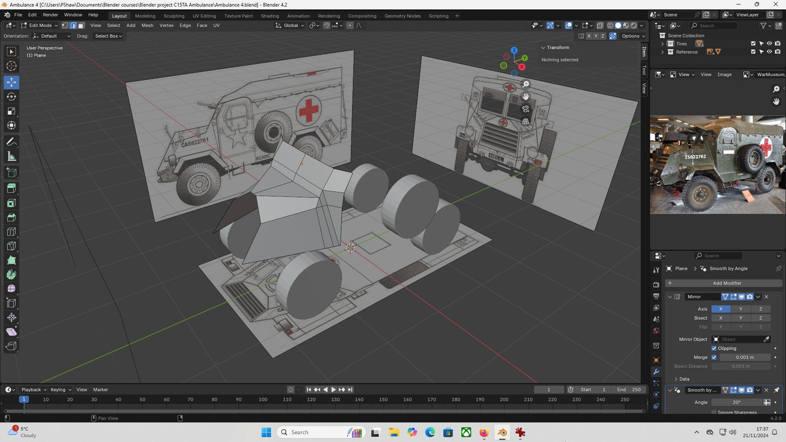Enable Y axis in Mirror modifier
The image size is (786, 442).
click(x=741, y=309)
